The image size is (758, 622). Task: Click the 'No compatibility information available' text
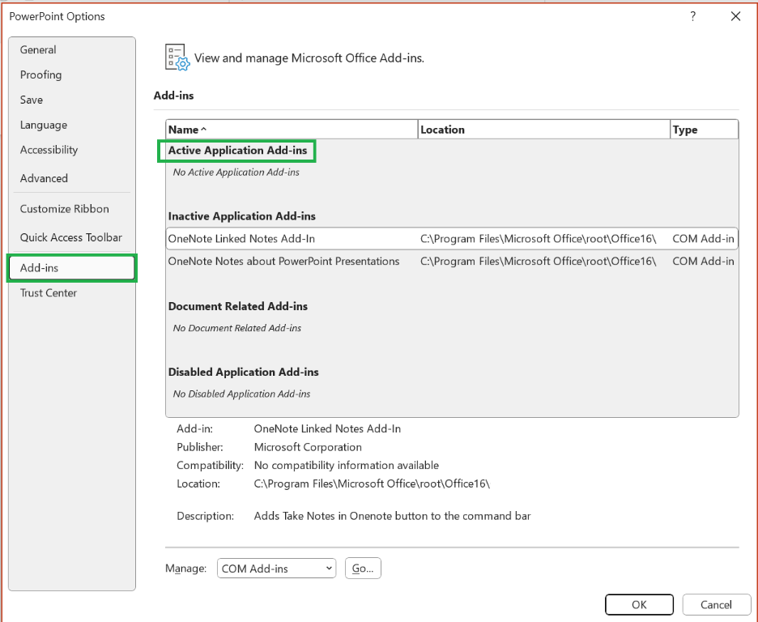(x=347, y=466)
